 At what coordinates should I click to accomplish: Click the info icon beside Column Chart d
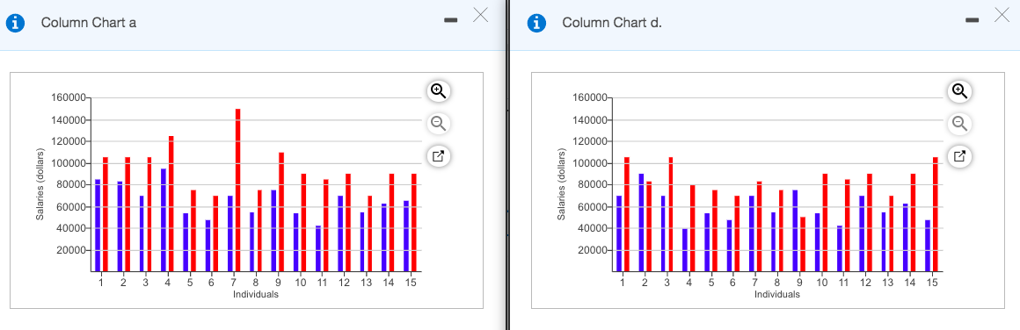(536, 23)
